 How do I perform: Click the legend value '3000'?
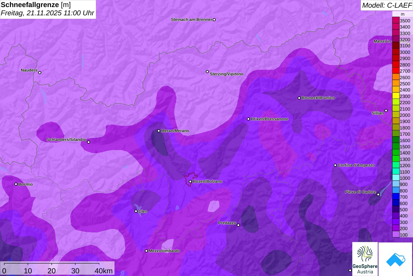click(405, 52)
